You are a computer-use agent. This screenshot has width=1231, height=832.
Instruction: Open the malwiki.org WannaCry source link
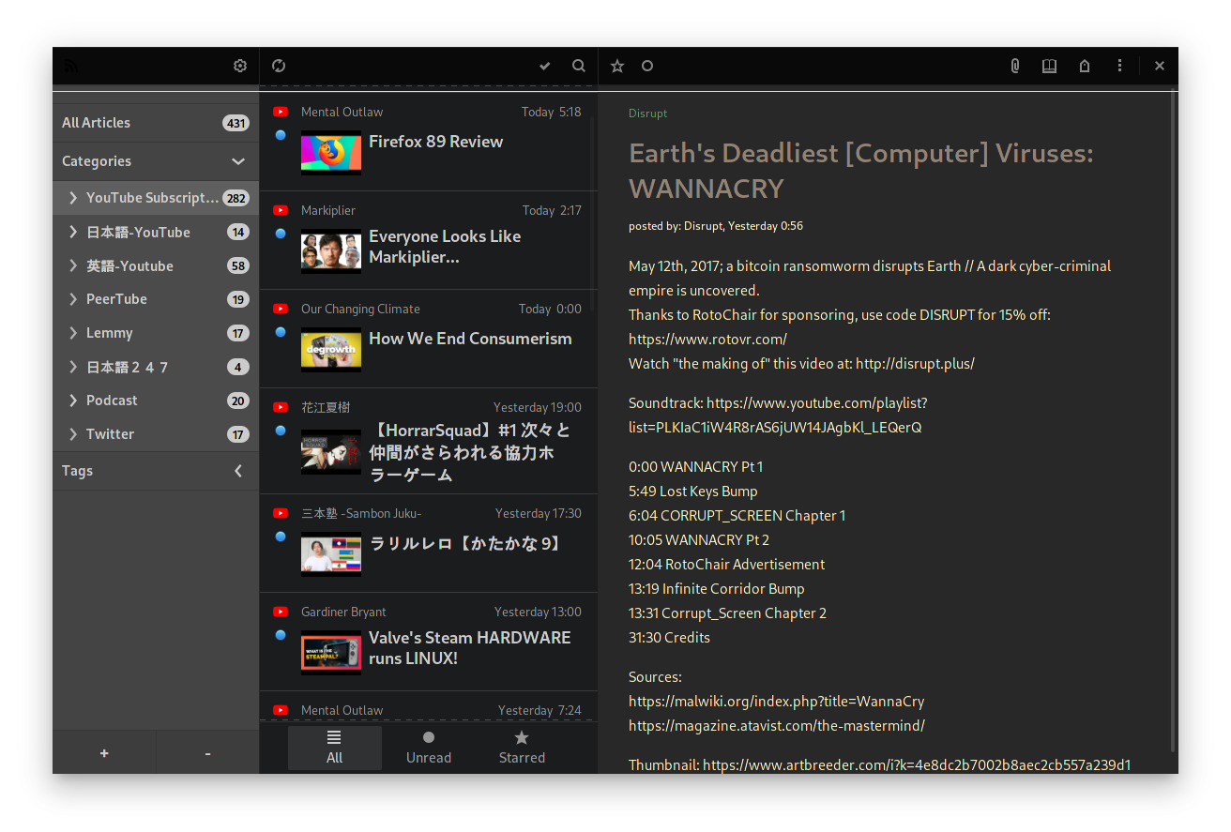776,702
